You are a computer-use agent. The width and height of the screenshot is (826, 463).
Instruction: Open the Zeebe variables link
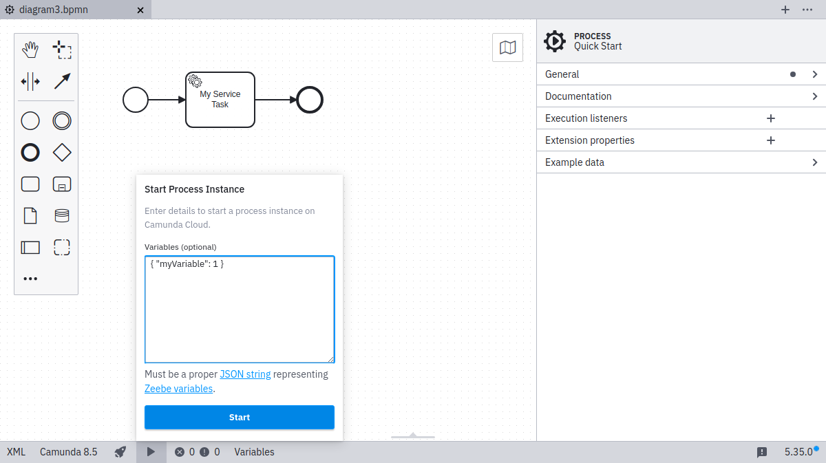pos(178,388)
